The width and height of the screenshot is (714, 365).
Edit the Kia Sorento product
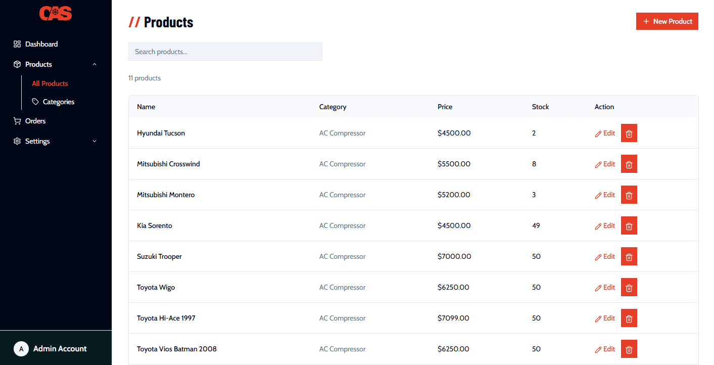605,225
